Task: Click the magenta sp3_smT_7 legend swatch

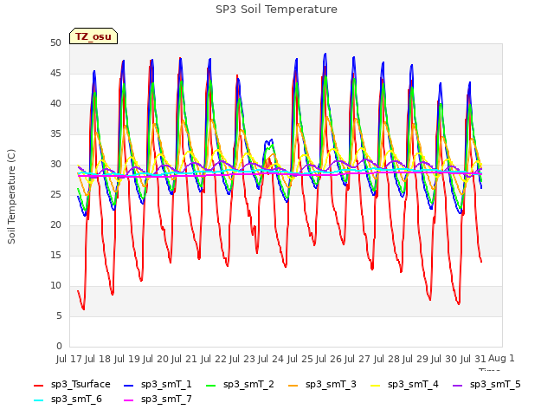Action: tap(129, 400)
